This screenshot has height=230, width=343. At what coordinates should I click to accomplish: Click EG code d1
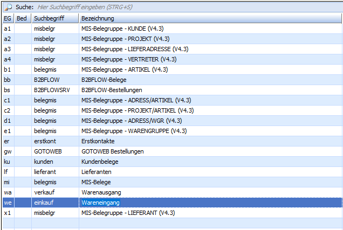point(7,121)
